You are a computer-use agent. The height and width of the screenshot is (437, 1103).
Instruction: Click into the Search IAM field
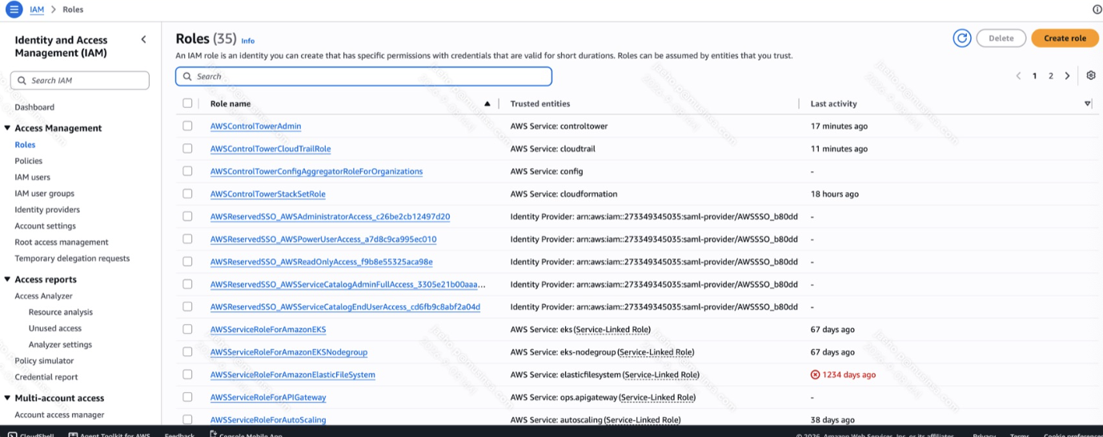(x=80, y=80)
